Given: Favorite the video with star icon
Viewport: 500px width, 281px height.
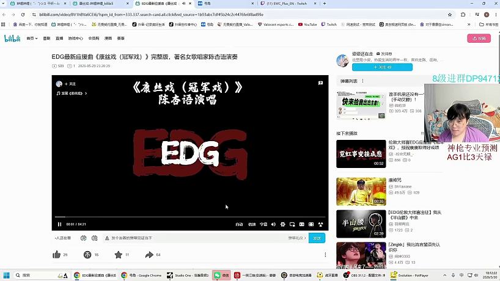Looking at the screenshot, I should tap(119, 255).
